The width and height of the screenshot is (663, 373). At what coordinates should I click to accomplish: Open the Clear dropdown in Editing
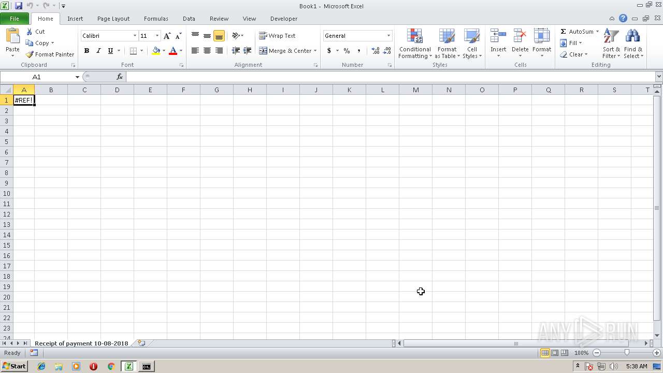[x=573, y=54]
